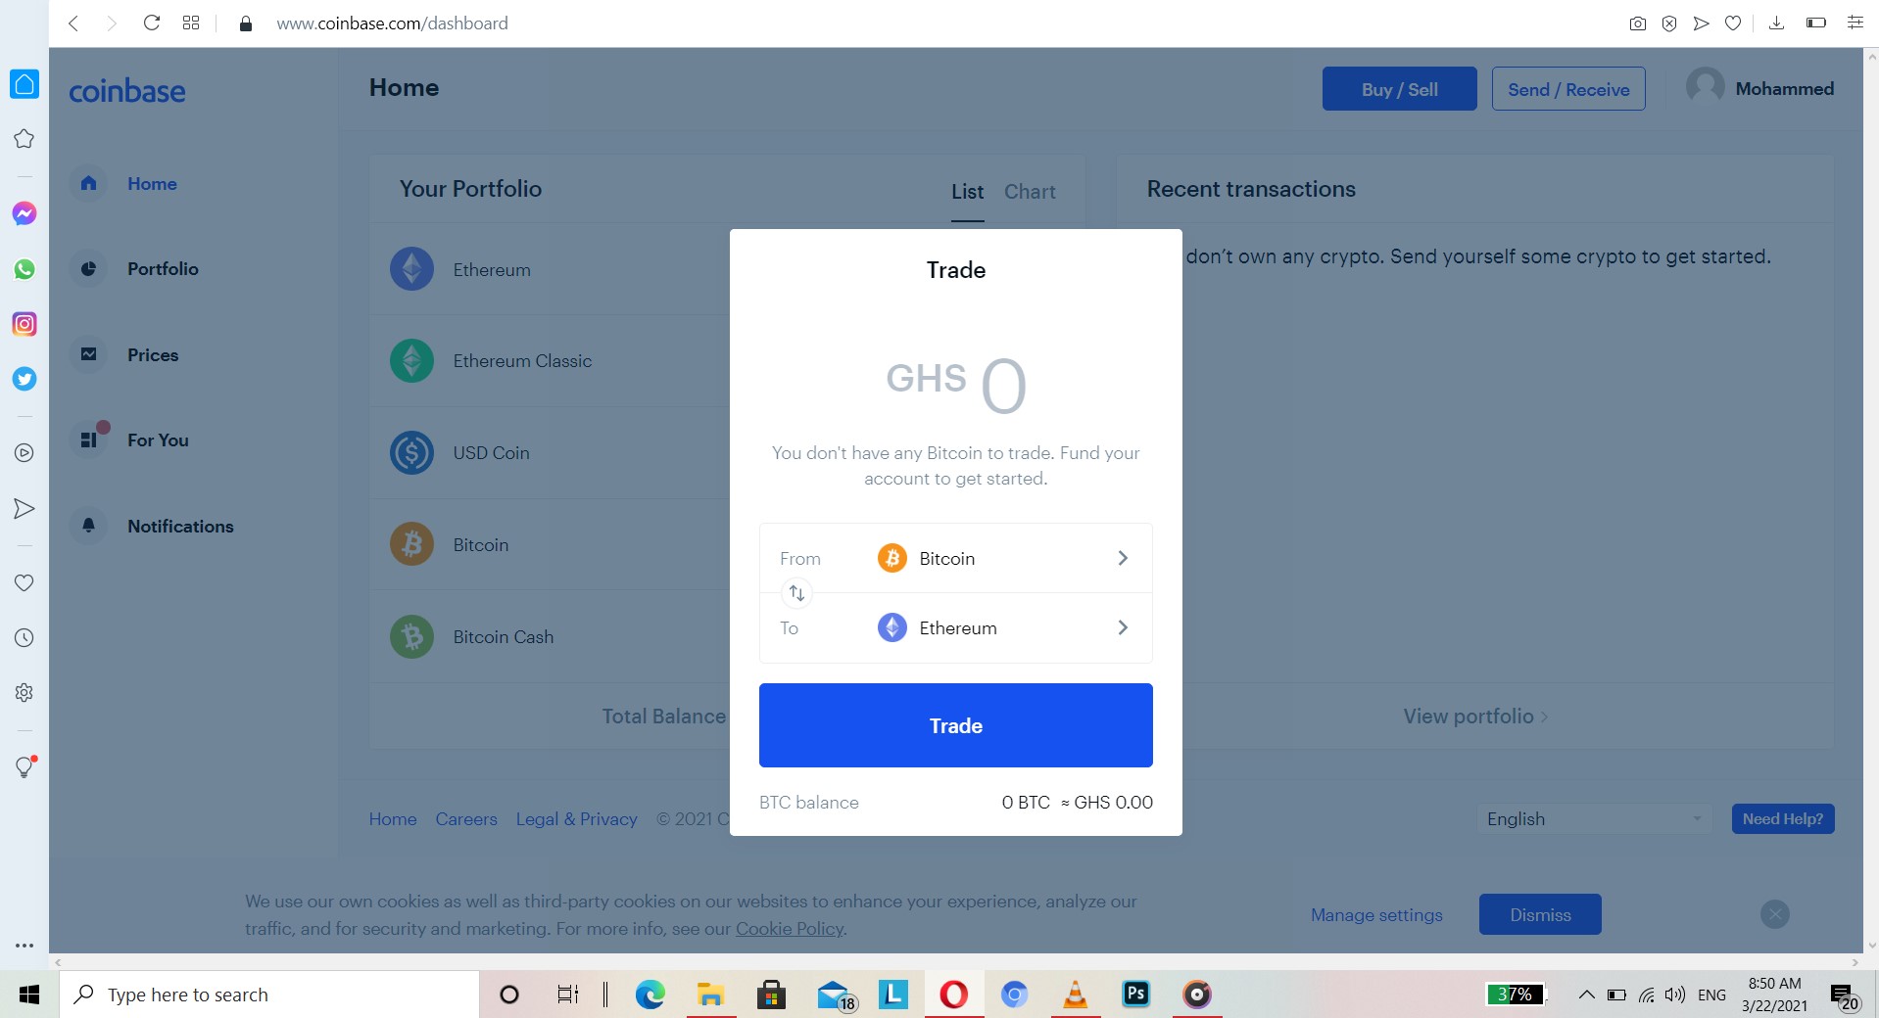
Task: Dismiss the cookie notice
Action: click(1540, 914)
